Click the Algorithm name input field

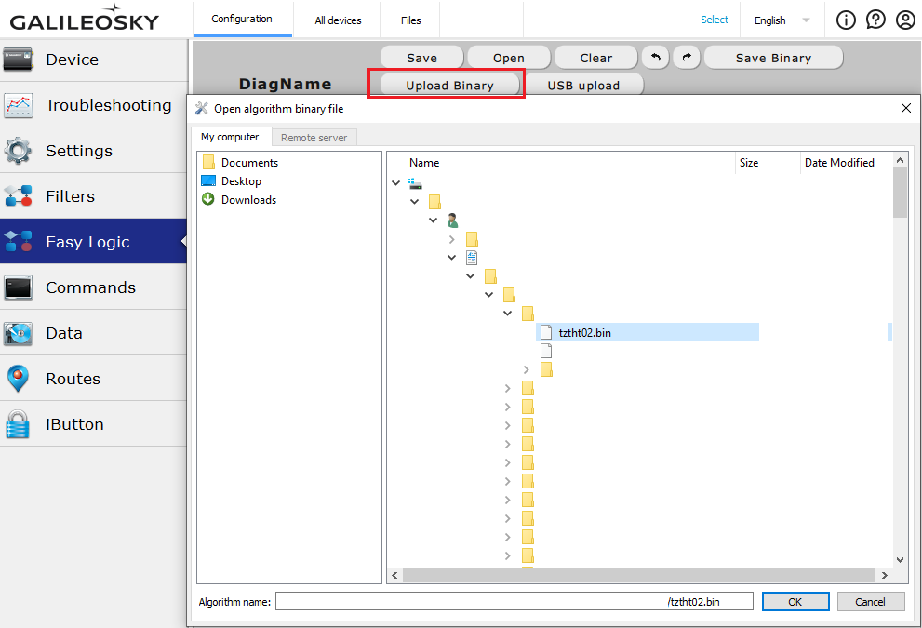pyautogui.click(x=514, y=602)
